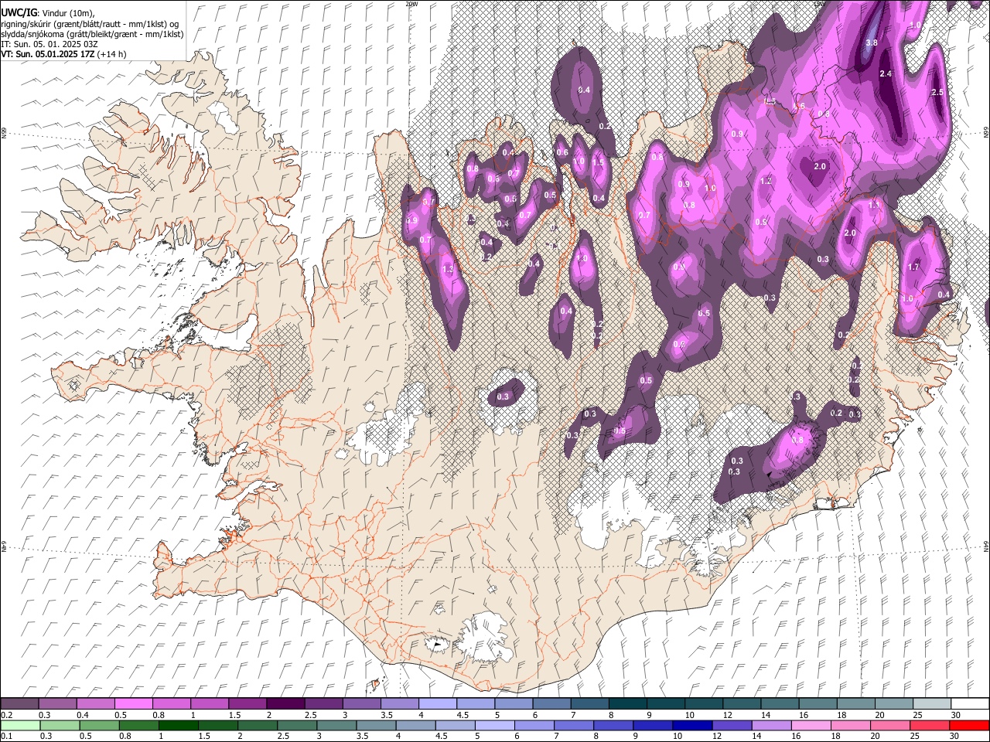Click the 2.4 snowfall value on the map
The image size is (990, 742).
886,73
